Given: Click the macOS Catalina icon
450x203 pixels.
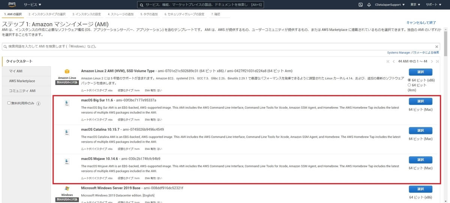Looking at the screenshot, I should pos(67,132).
